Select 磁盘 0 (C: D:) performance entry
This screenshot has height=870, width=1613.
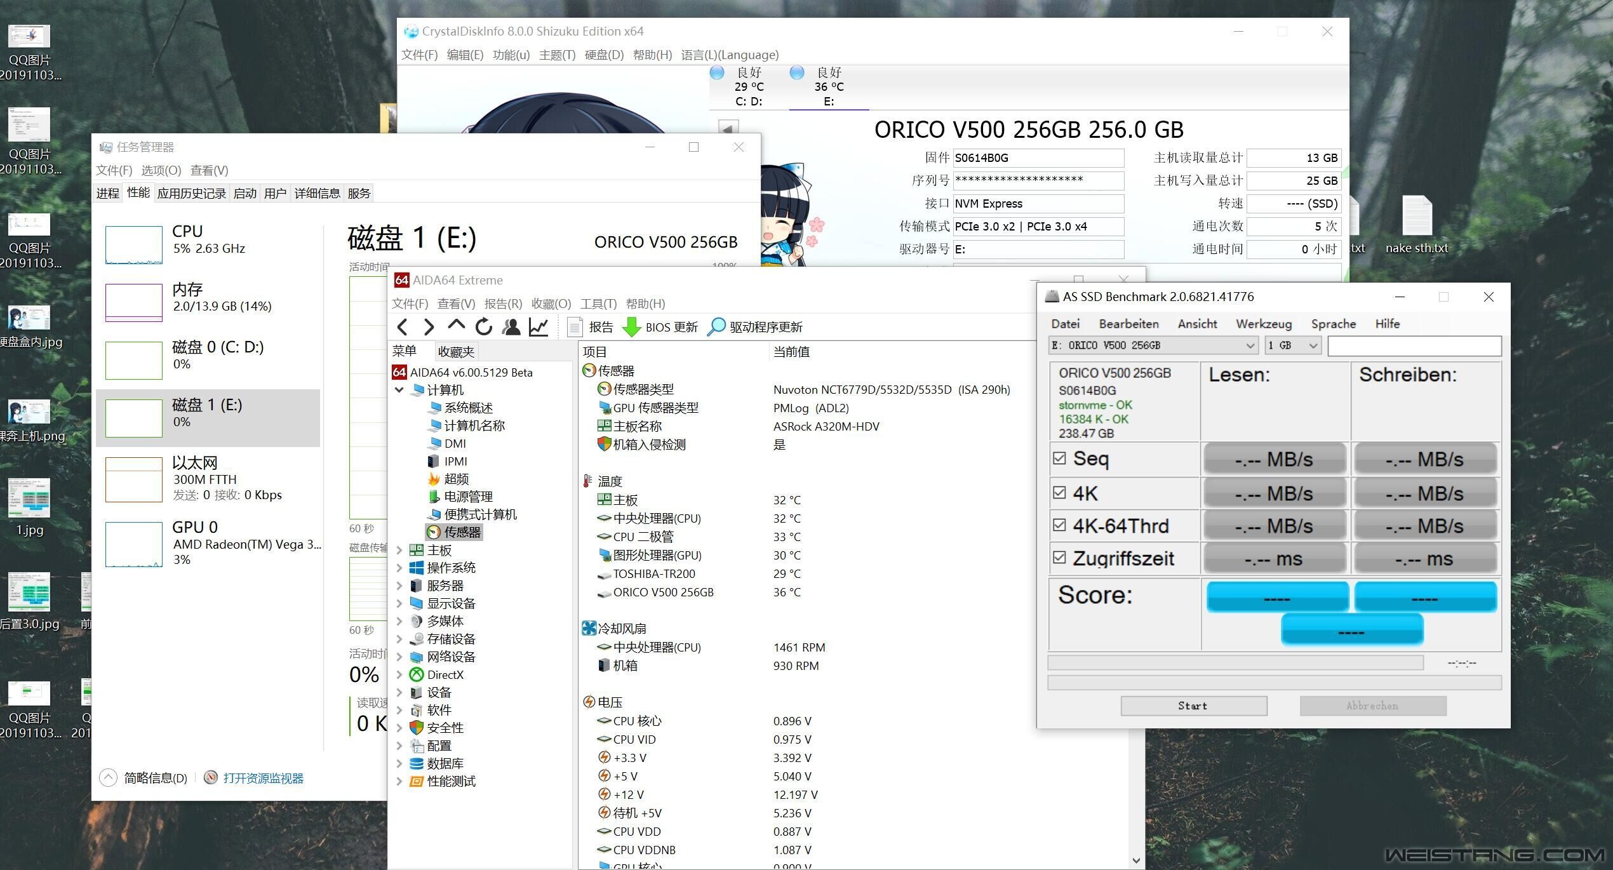(208, 360)
